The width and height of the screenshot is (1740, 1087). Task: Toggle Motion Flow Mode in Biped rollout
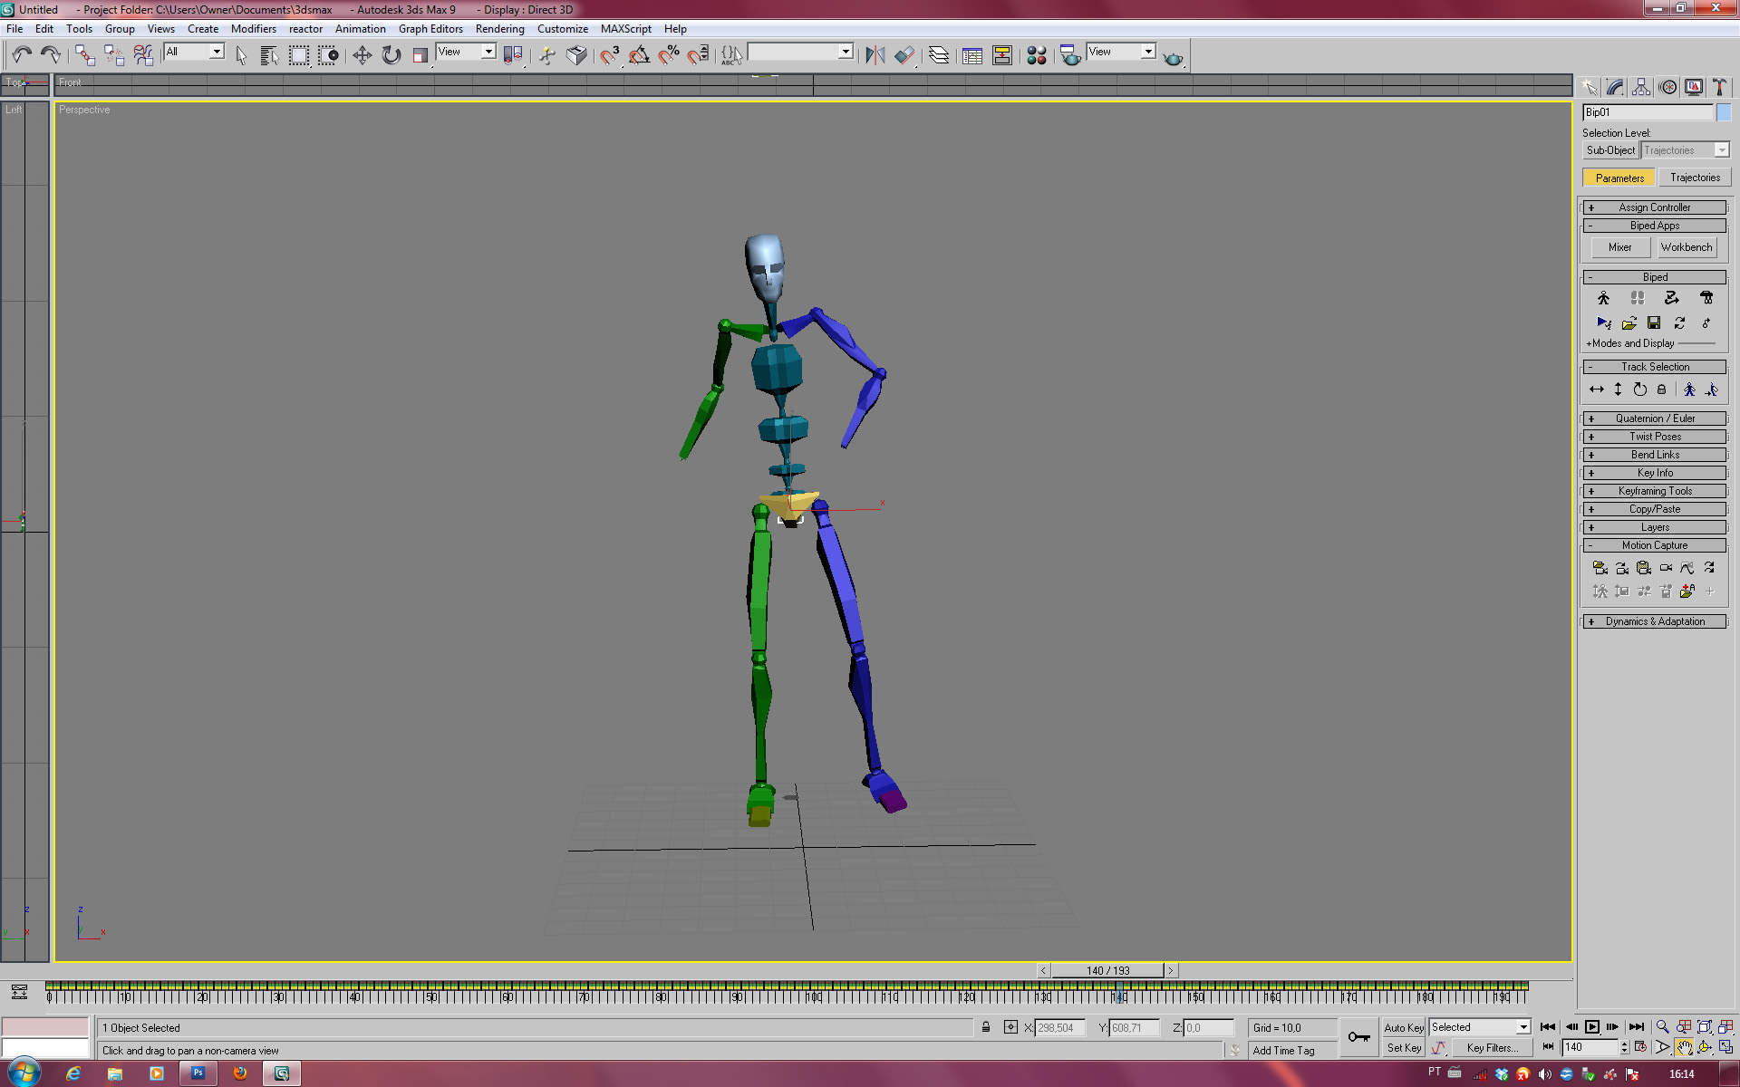[x=1672, y=298]
